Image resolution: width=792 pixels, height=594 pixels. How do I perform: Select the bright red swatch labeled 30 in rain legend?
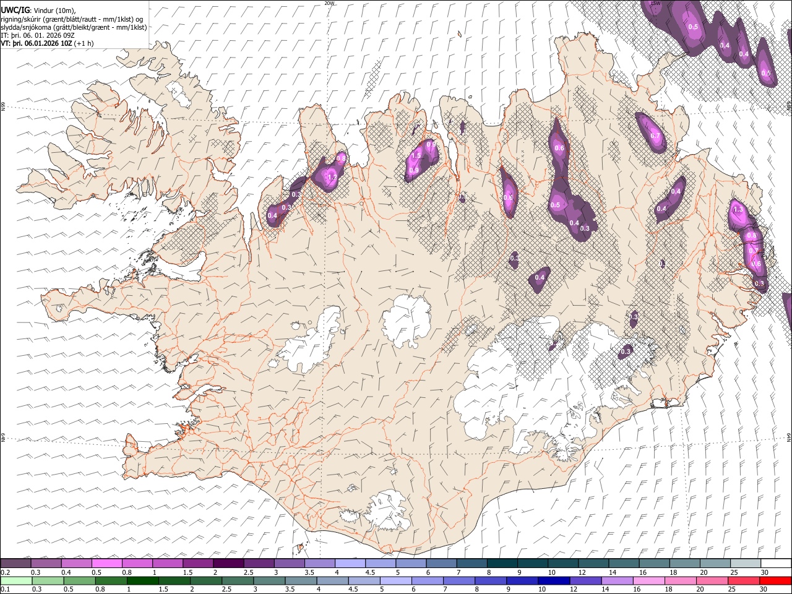pyautogui.click(x=776, y=580)
